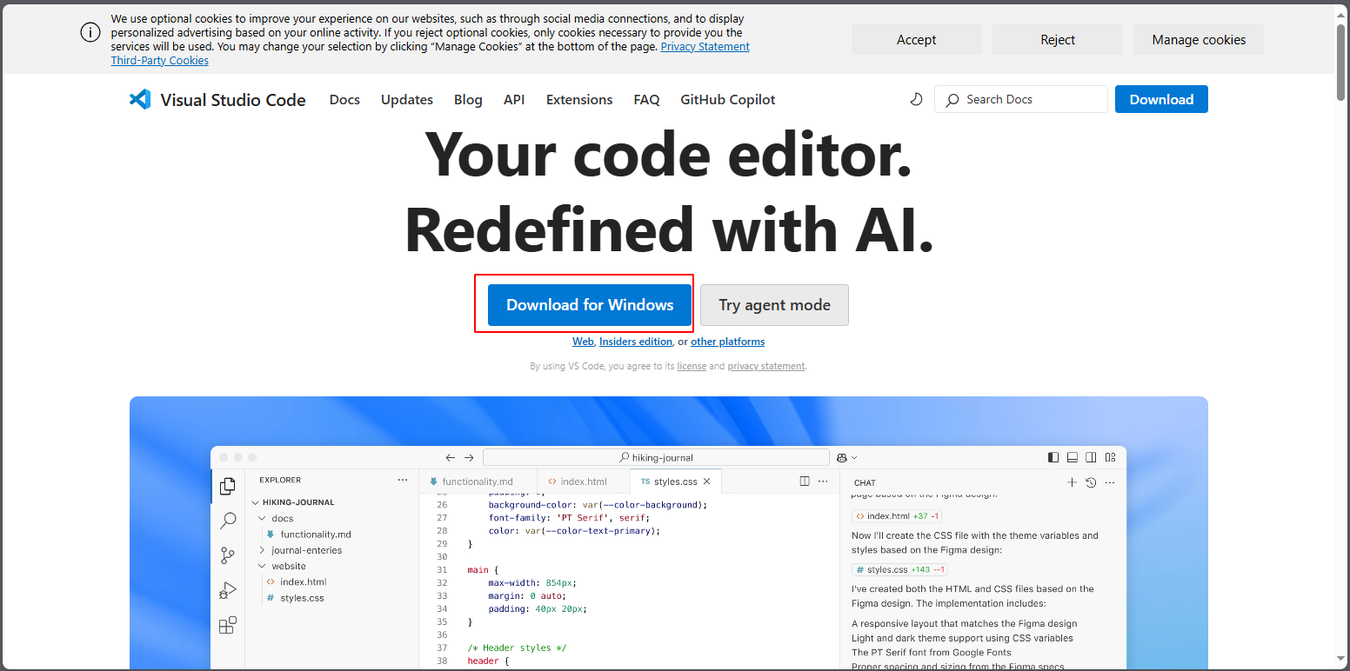Click the Download for Windows button
The height and width of the screenshot is (671, 1350).
(x=590, y=305)
